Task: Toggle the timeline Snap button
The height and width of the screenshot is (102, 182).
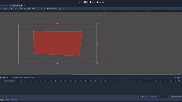Action: point(153,97)
